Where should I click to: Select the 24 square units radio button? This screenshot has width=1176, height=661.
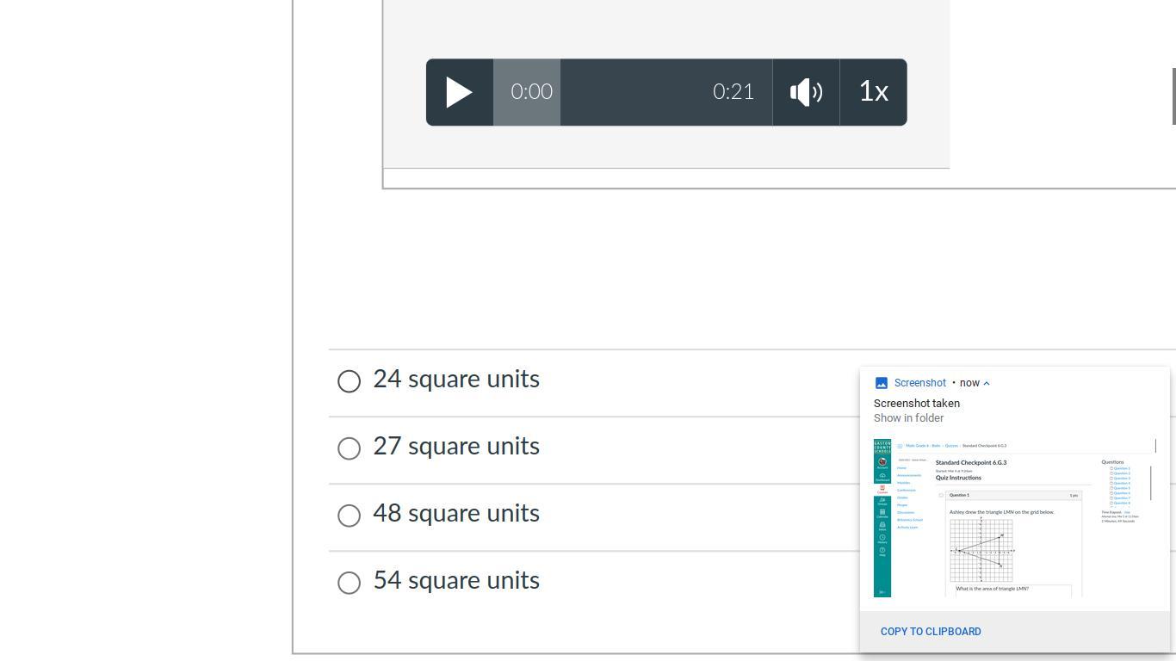(x=349, y=381)
